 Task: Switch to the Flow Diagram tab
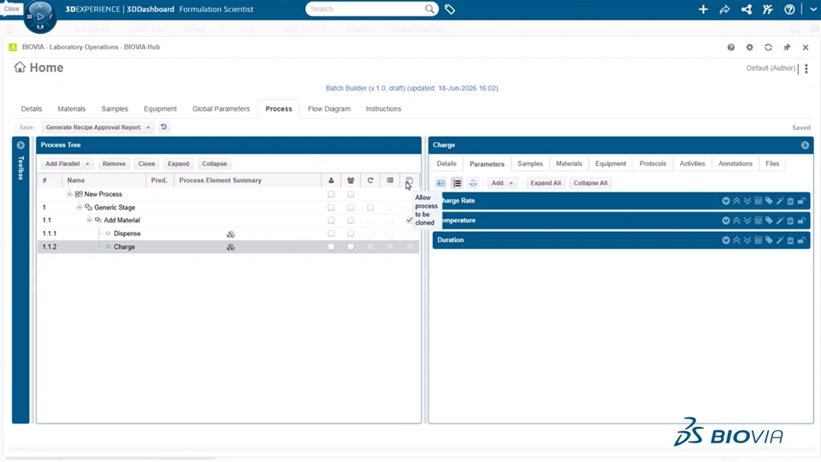point(328,109)
